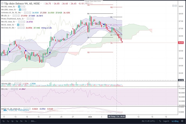Remove the Pivots indicator with its X icon

(33, 19)
